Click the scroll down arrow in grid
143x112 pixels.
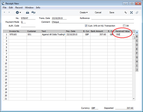click(x=134, y=99)
